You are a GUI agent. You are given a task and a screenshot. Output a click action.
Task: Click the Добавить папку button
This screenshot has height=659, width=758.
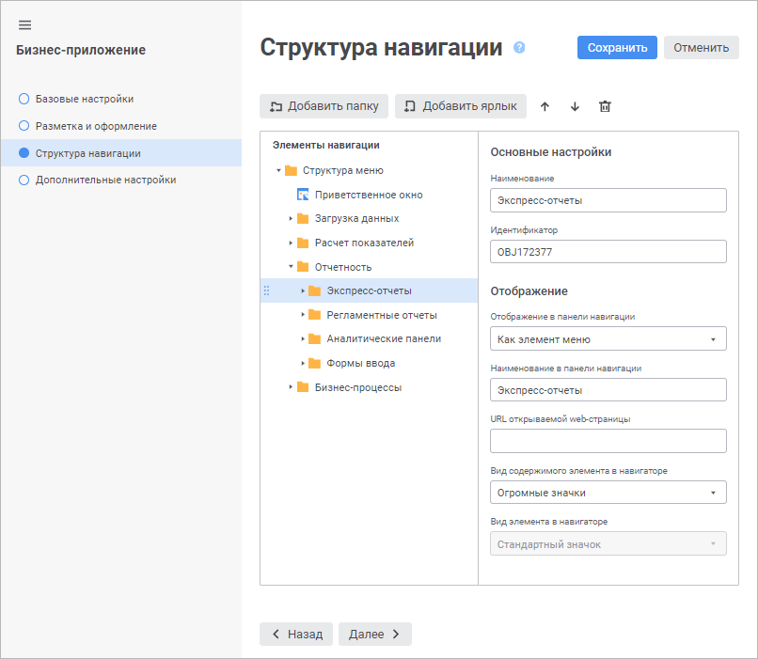[324, 106]
